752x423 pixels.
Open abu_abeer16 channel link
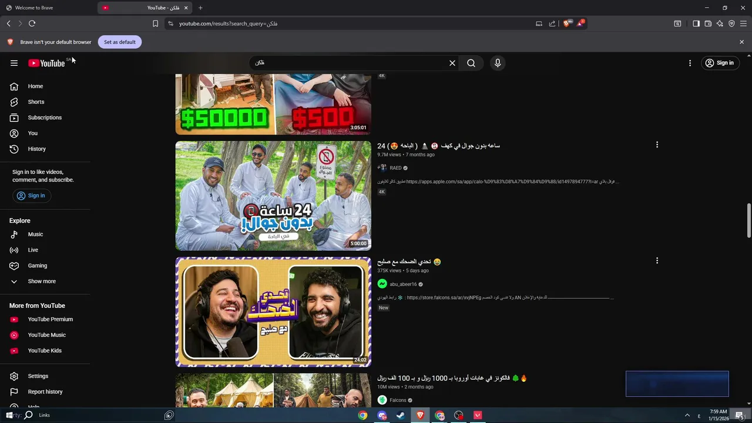tap(403, 284)
